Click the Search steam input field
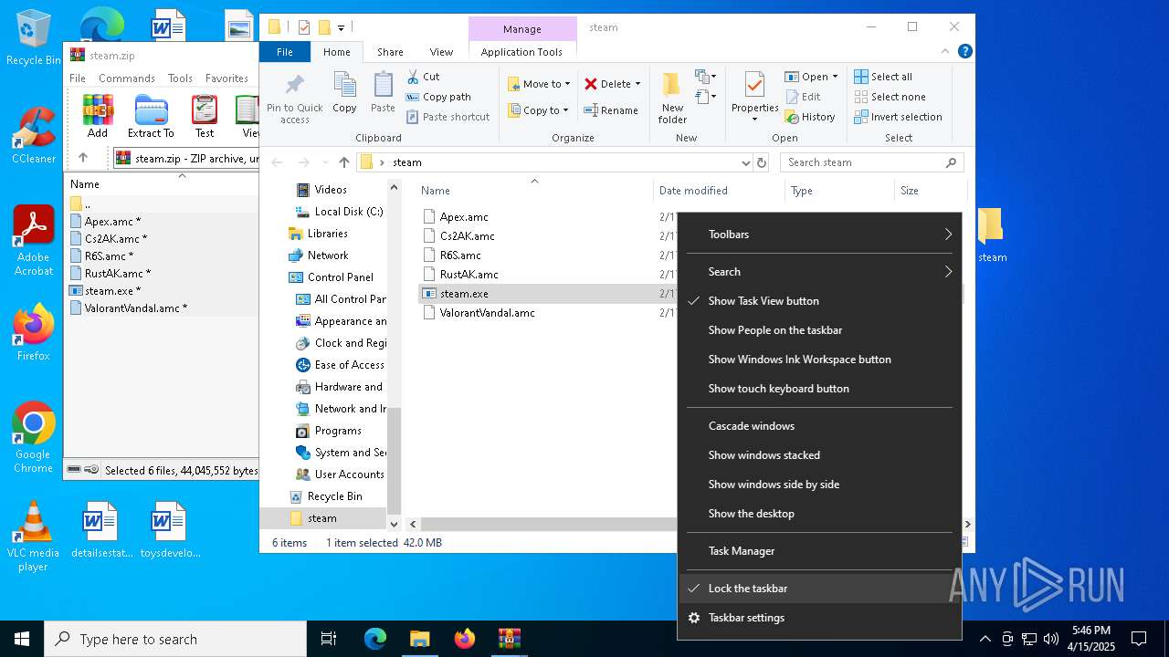 872,162
